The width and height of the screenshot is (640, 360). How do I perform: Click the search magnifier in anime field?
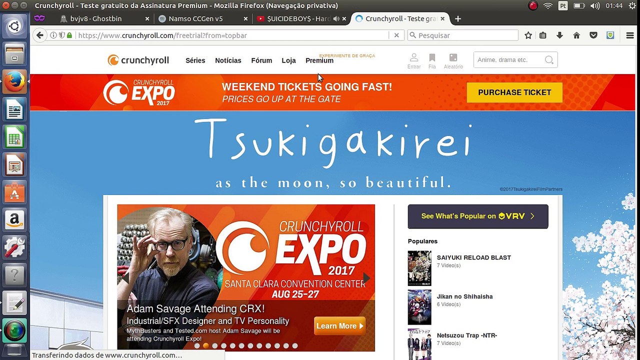(x=549, y=60)
